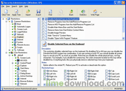Select the Remote Access tree icon
Screen dimensions: 126x91
click(x=15, y=45)
